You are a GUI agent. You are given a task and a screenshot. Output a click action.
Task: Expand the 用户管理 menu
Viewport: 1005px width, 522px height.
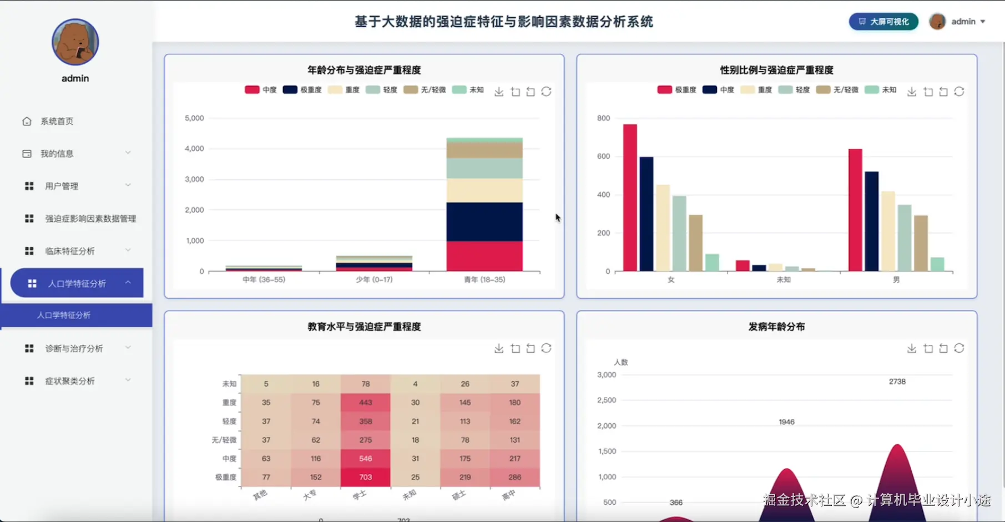pyautogui.click(x=61, y=186)
